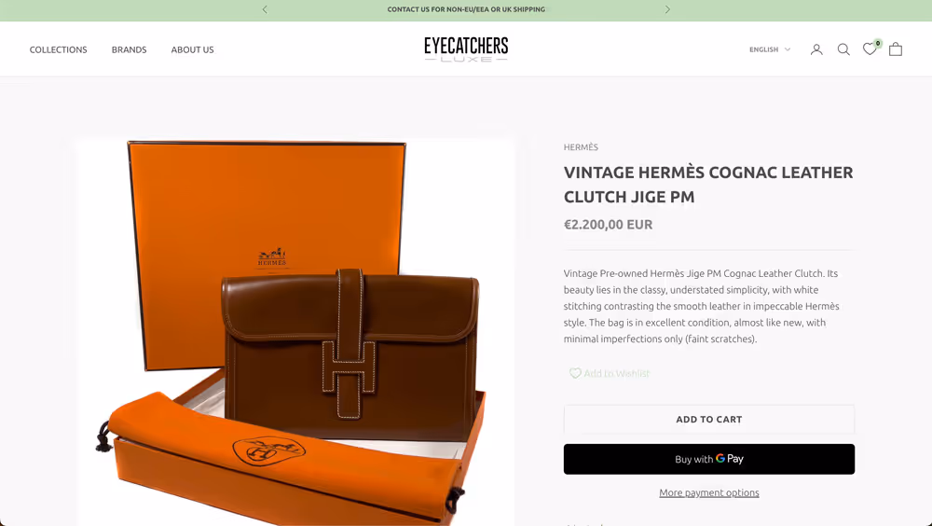Expand the Brands menu

(129, 49)
